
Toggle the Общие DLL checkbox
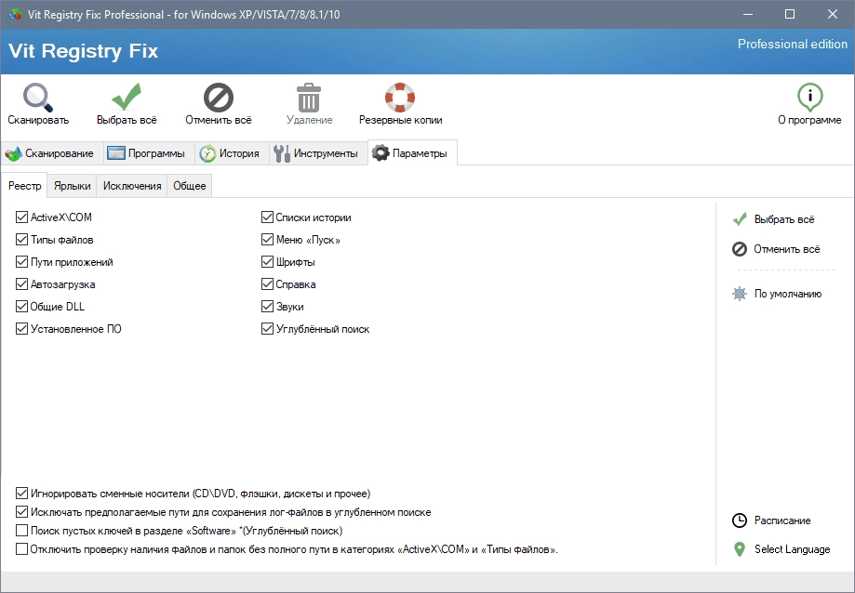click(x=21, y=307)
